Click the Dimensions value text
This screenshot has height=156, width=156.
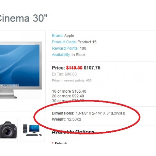pyautogui.click(x=100, y=113)
